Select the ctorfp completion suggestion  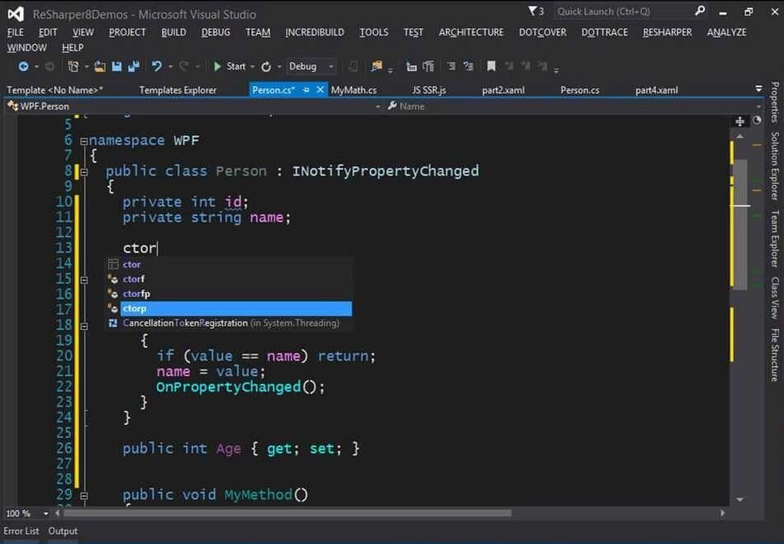(228, 293)
